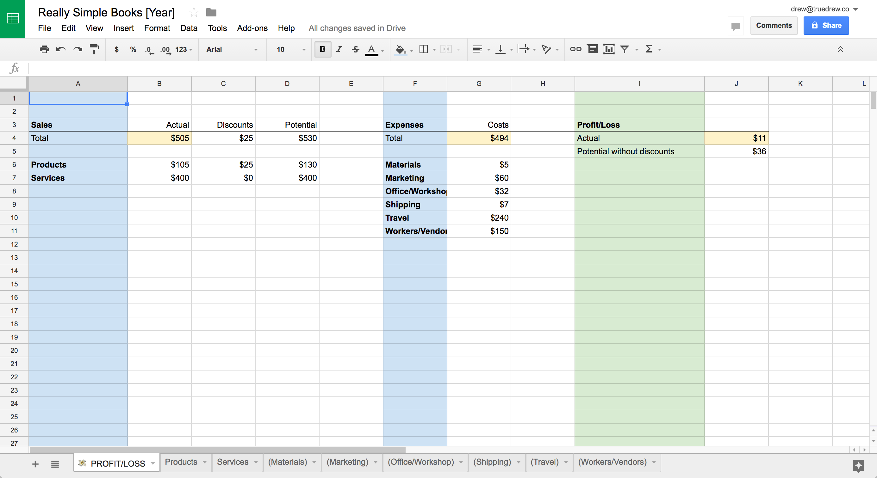Click the paint format roller icon

94,50
